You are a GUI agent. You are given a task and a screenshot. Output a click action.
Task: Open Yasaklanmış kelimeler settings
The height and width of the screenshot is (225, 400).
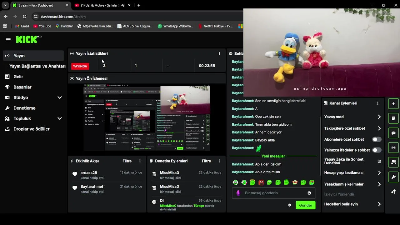[x=353, y=184]
